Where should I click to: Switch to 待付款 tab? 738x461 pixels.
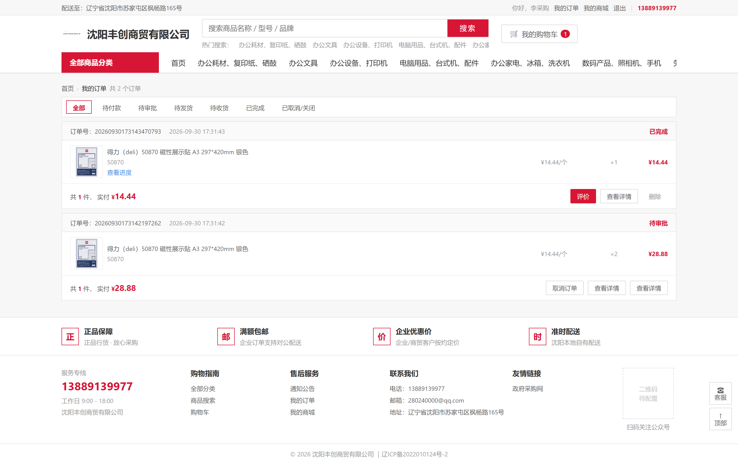pos(112,108)
